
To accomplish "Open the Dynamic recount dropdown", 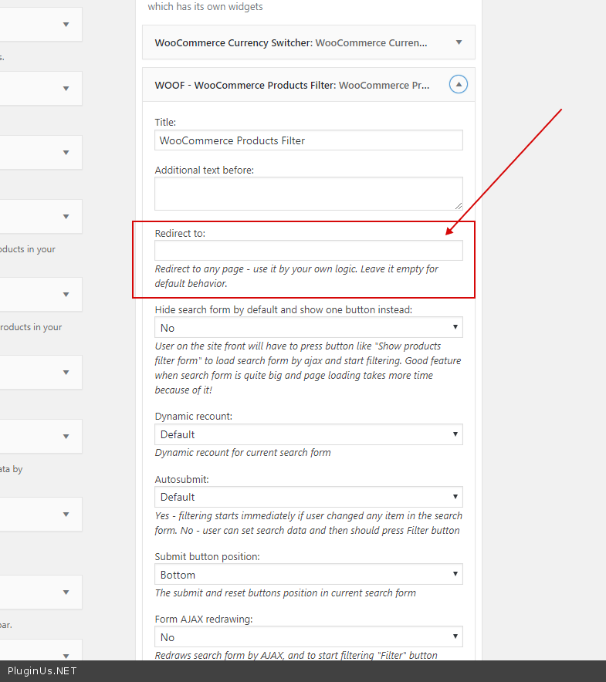I will click(x=308, y=434).
